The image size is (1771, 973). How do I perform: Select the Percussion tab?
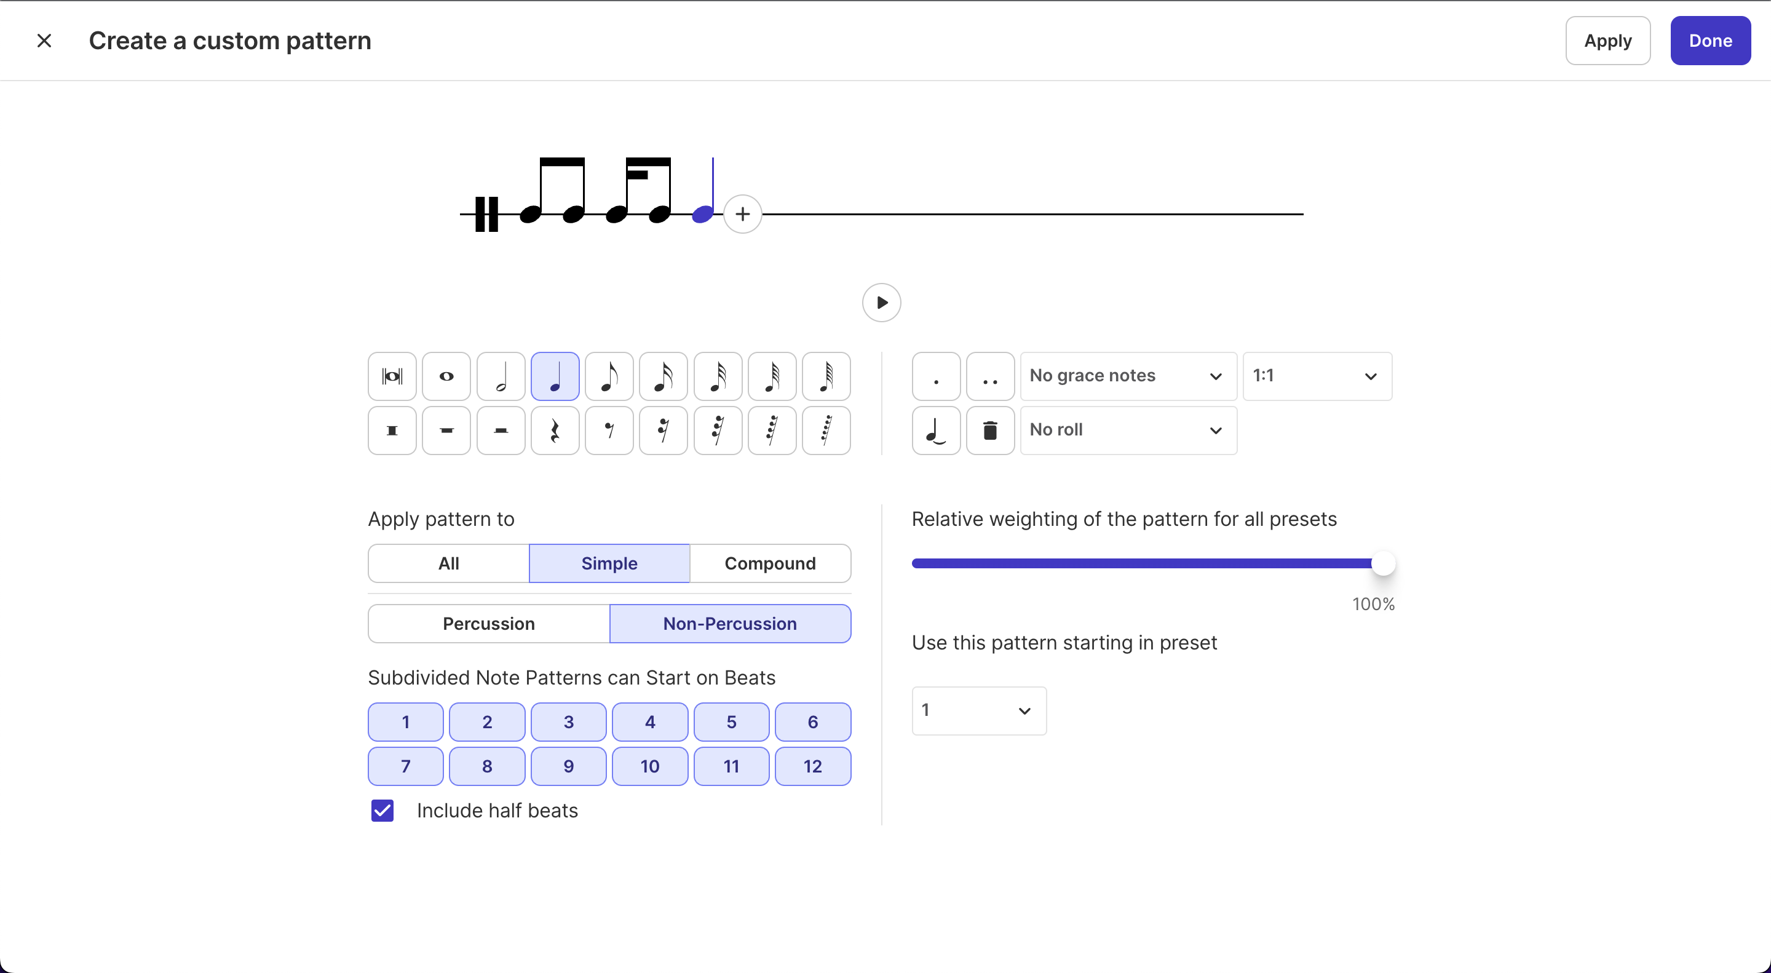pos(489,624)
